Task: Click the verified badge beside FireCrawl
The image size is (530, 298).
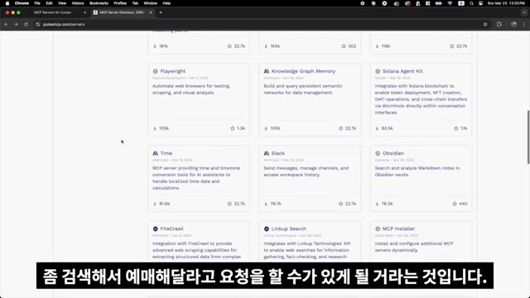Action: pyautogui.click(x=156, y=228)
